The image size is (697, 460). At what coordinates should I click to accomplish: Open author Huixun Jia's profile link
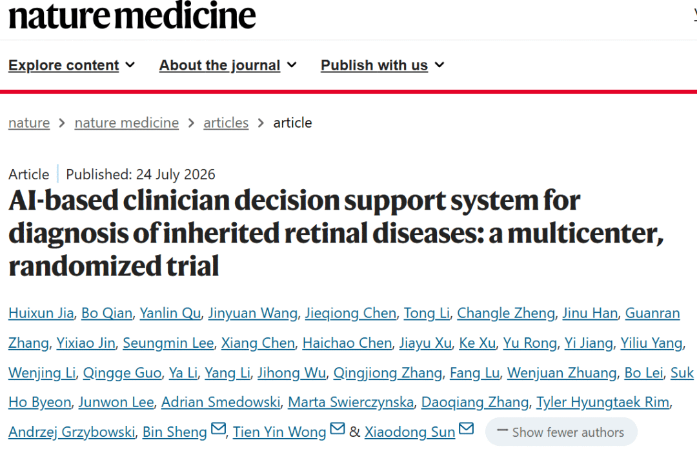coord(41,314)
